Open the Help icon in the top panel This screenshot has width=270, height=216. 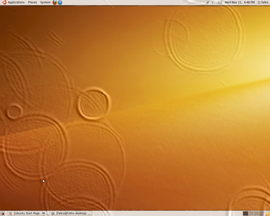pyautogui.click(x=60, y=2)
